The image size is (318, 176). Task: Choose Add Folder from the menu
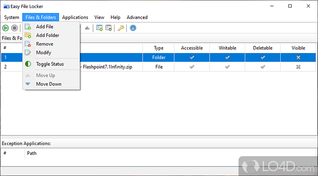[x=51, y=35]
